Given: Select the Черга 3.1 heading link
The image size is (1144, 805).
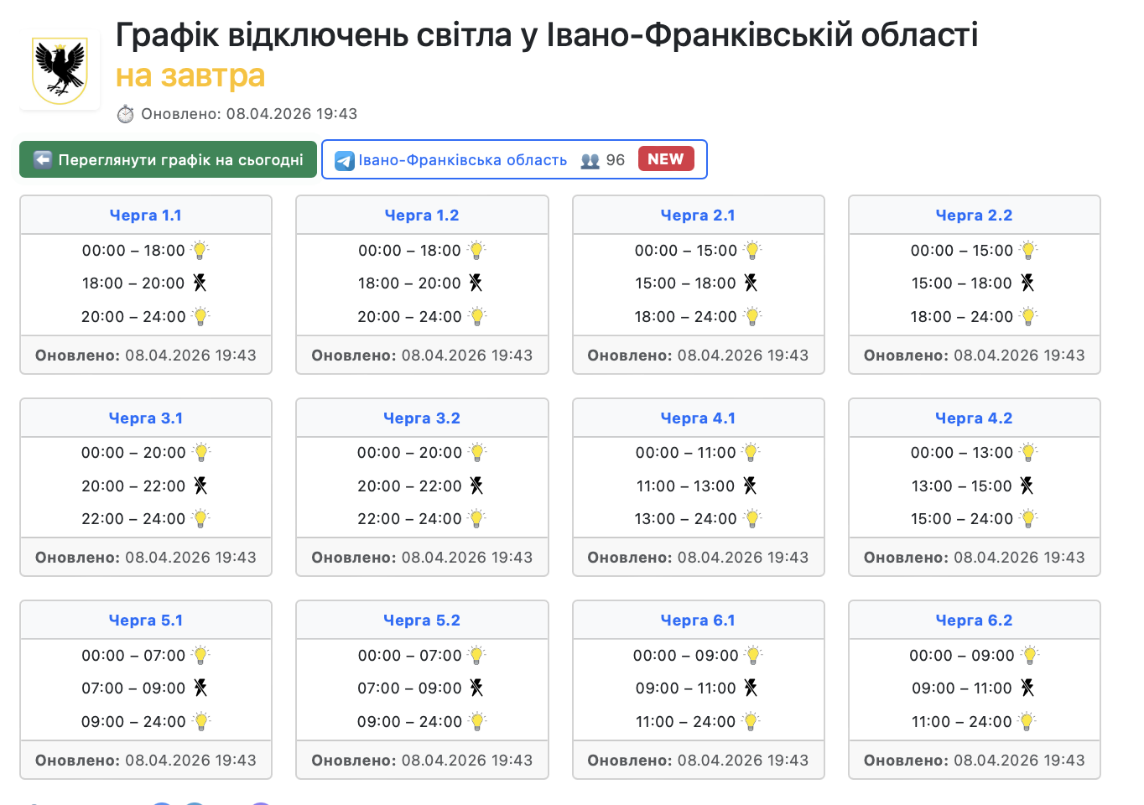Looking at the screenshot, I should (x=146, y=418).
